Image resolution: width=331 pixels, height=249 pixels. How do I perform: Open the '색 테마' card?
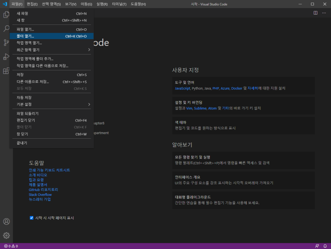[x=243, y=125]
